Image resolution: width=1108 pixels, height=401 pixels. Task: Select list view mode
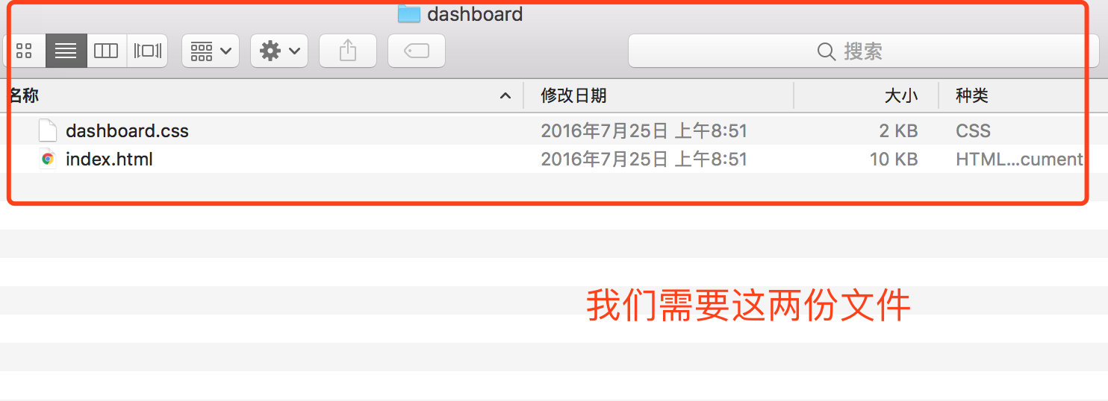[66, 51]
